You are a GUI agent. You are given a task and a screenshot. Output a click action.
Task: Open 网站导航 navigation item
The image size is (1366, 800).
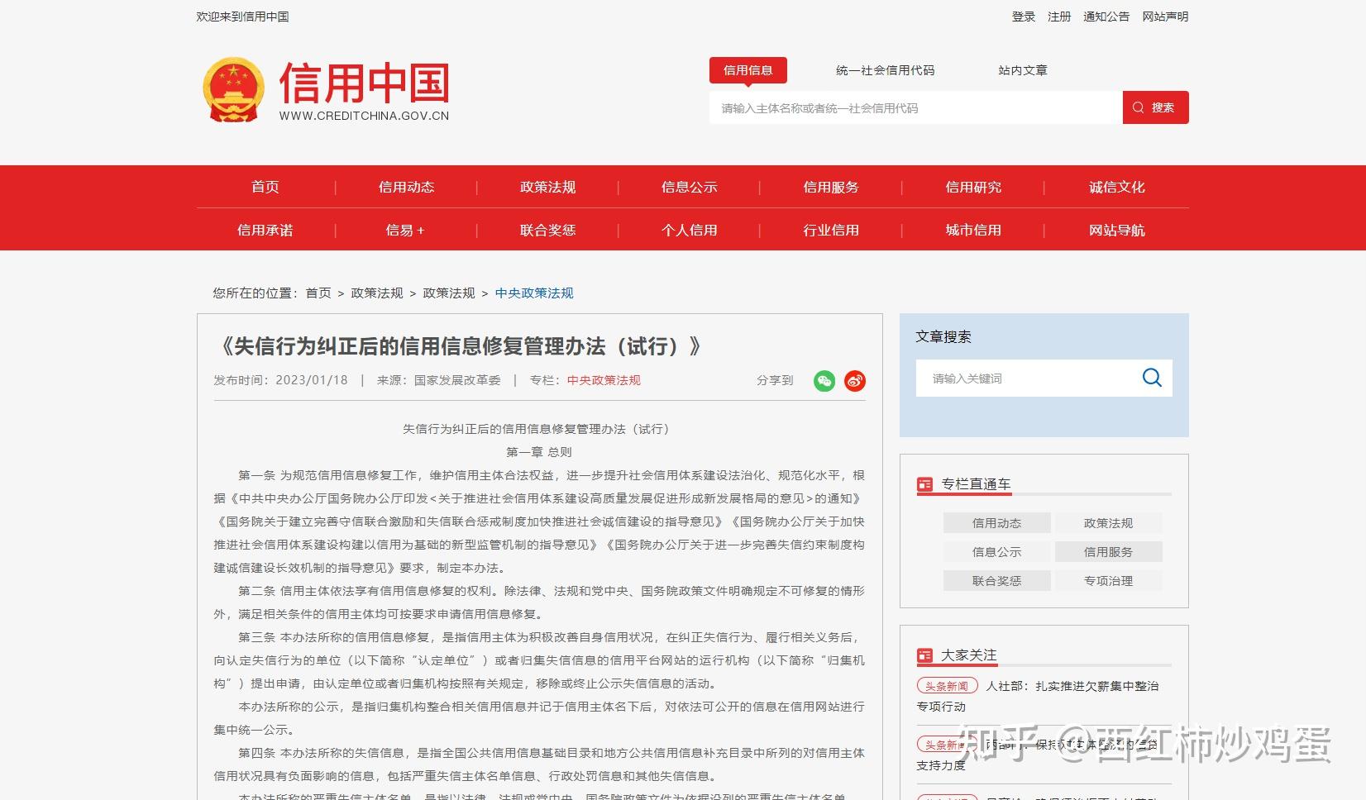click(1116, 230)
